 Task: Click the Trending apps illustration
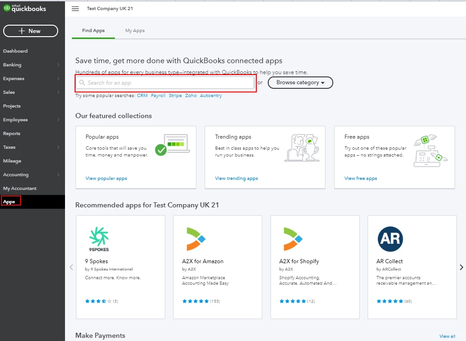(x=302, y=148)
